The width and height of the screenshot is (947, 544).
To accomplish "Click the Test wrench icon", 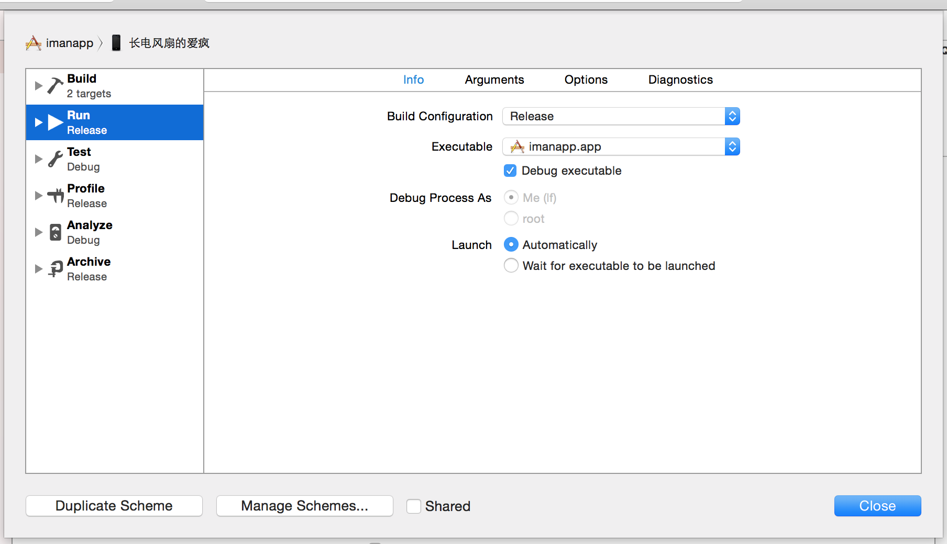I will pyautogui.click(x=55, y=158).
